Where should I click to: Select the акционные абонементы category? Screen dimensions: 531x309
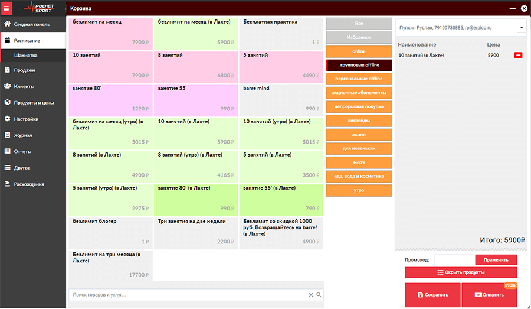pyautogui.click(x=359, y=93)
